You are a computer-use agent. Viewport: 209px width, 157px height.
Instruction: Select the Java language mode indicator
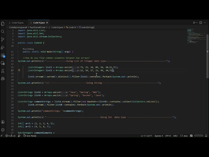pyautogui.click(x=184, y=136)
